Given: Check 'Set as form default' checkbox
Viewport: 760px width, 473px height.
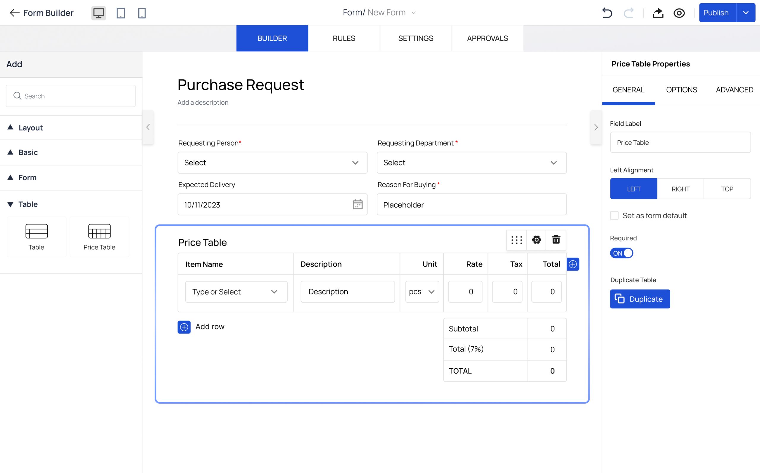Looking at the screenshot, I should pos(614,216).
